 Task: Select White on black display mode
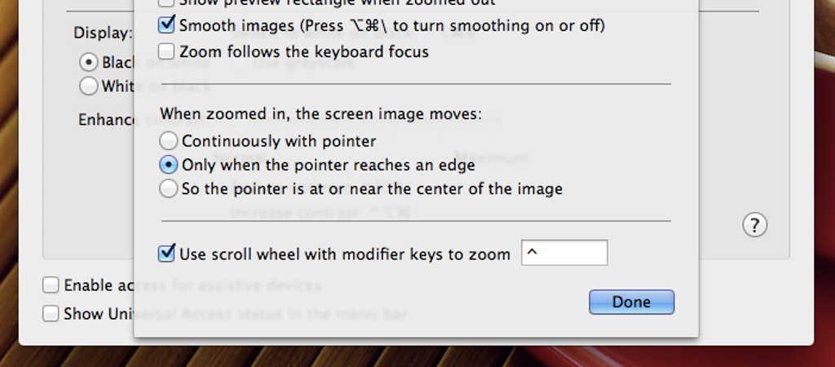(x=88, y=86)
